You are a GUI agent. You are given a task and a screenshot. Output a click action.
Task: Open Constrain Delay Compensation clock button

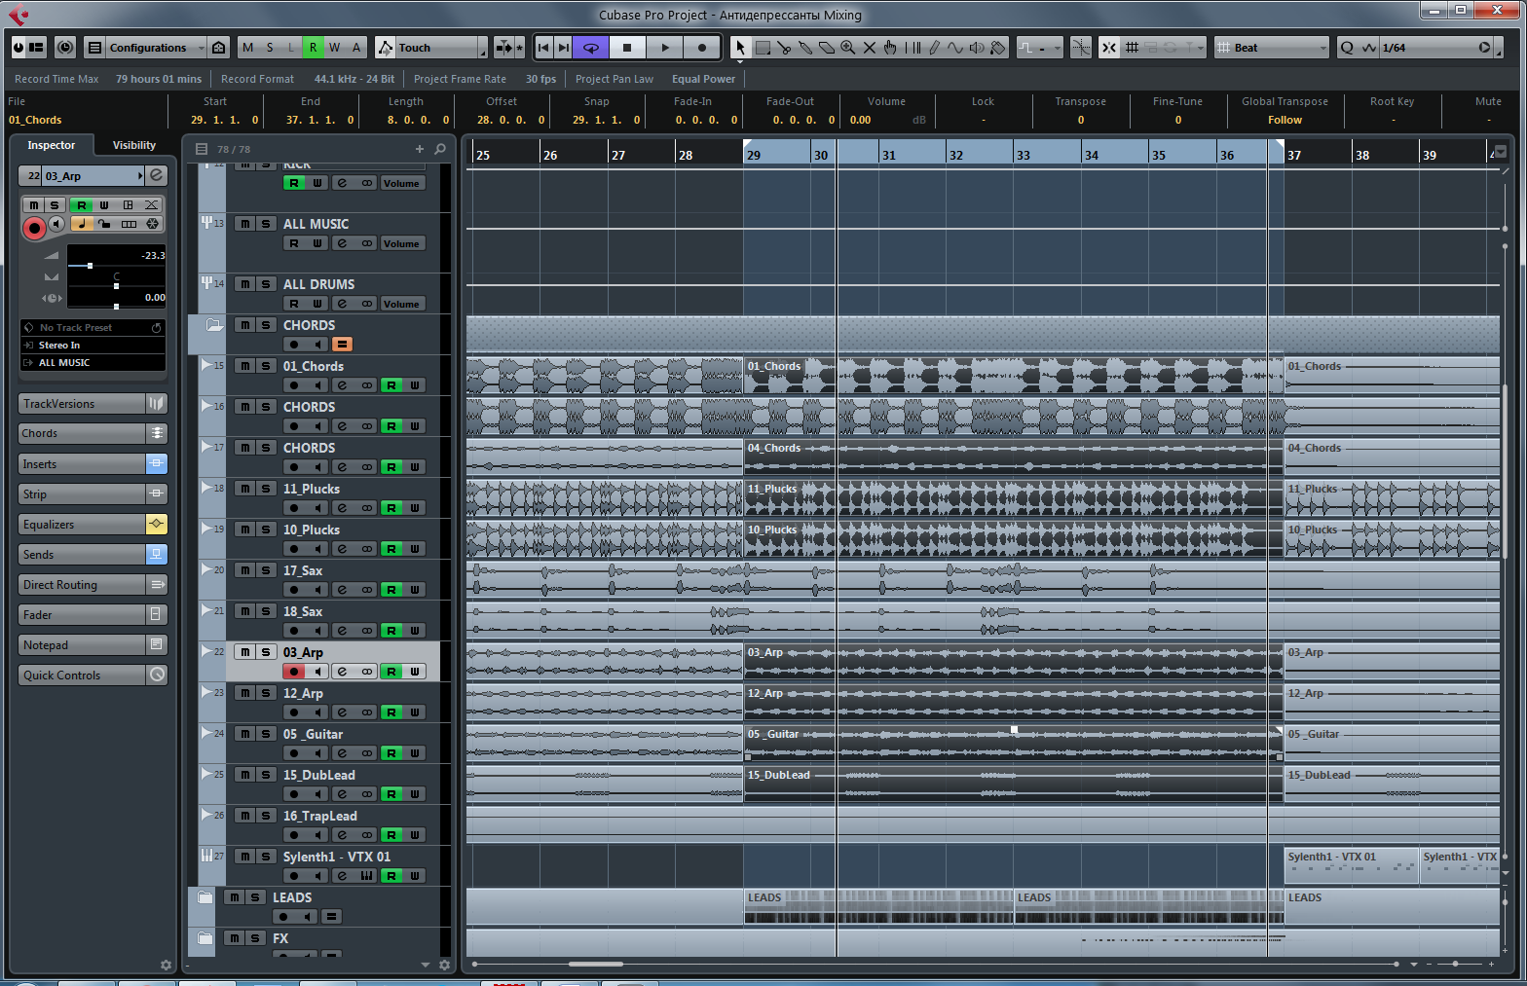[65, 47]
